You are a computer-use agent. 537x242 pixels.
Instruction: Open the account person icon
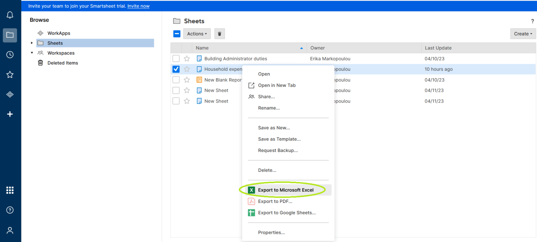10,230
